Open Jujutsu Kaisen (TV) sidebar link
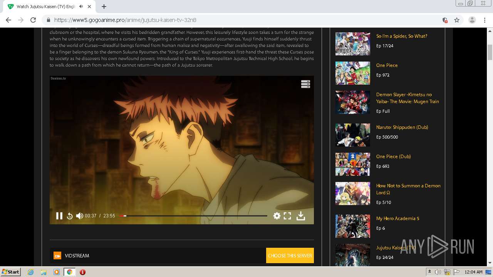Image resolution: width=493 pixels, height=277 pixels. point(396,248)
